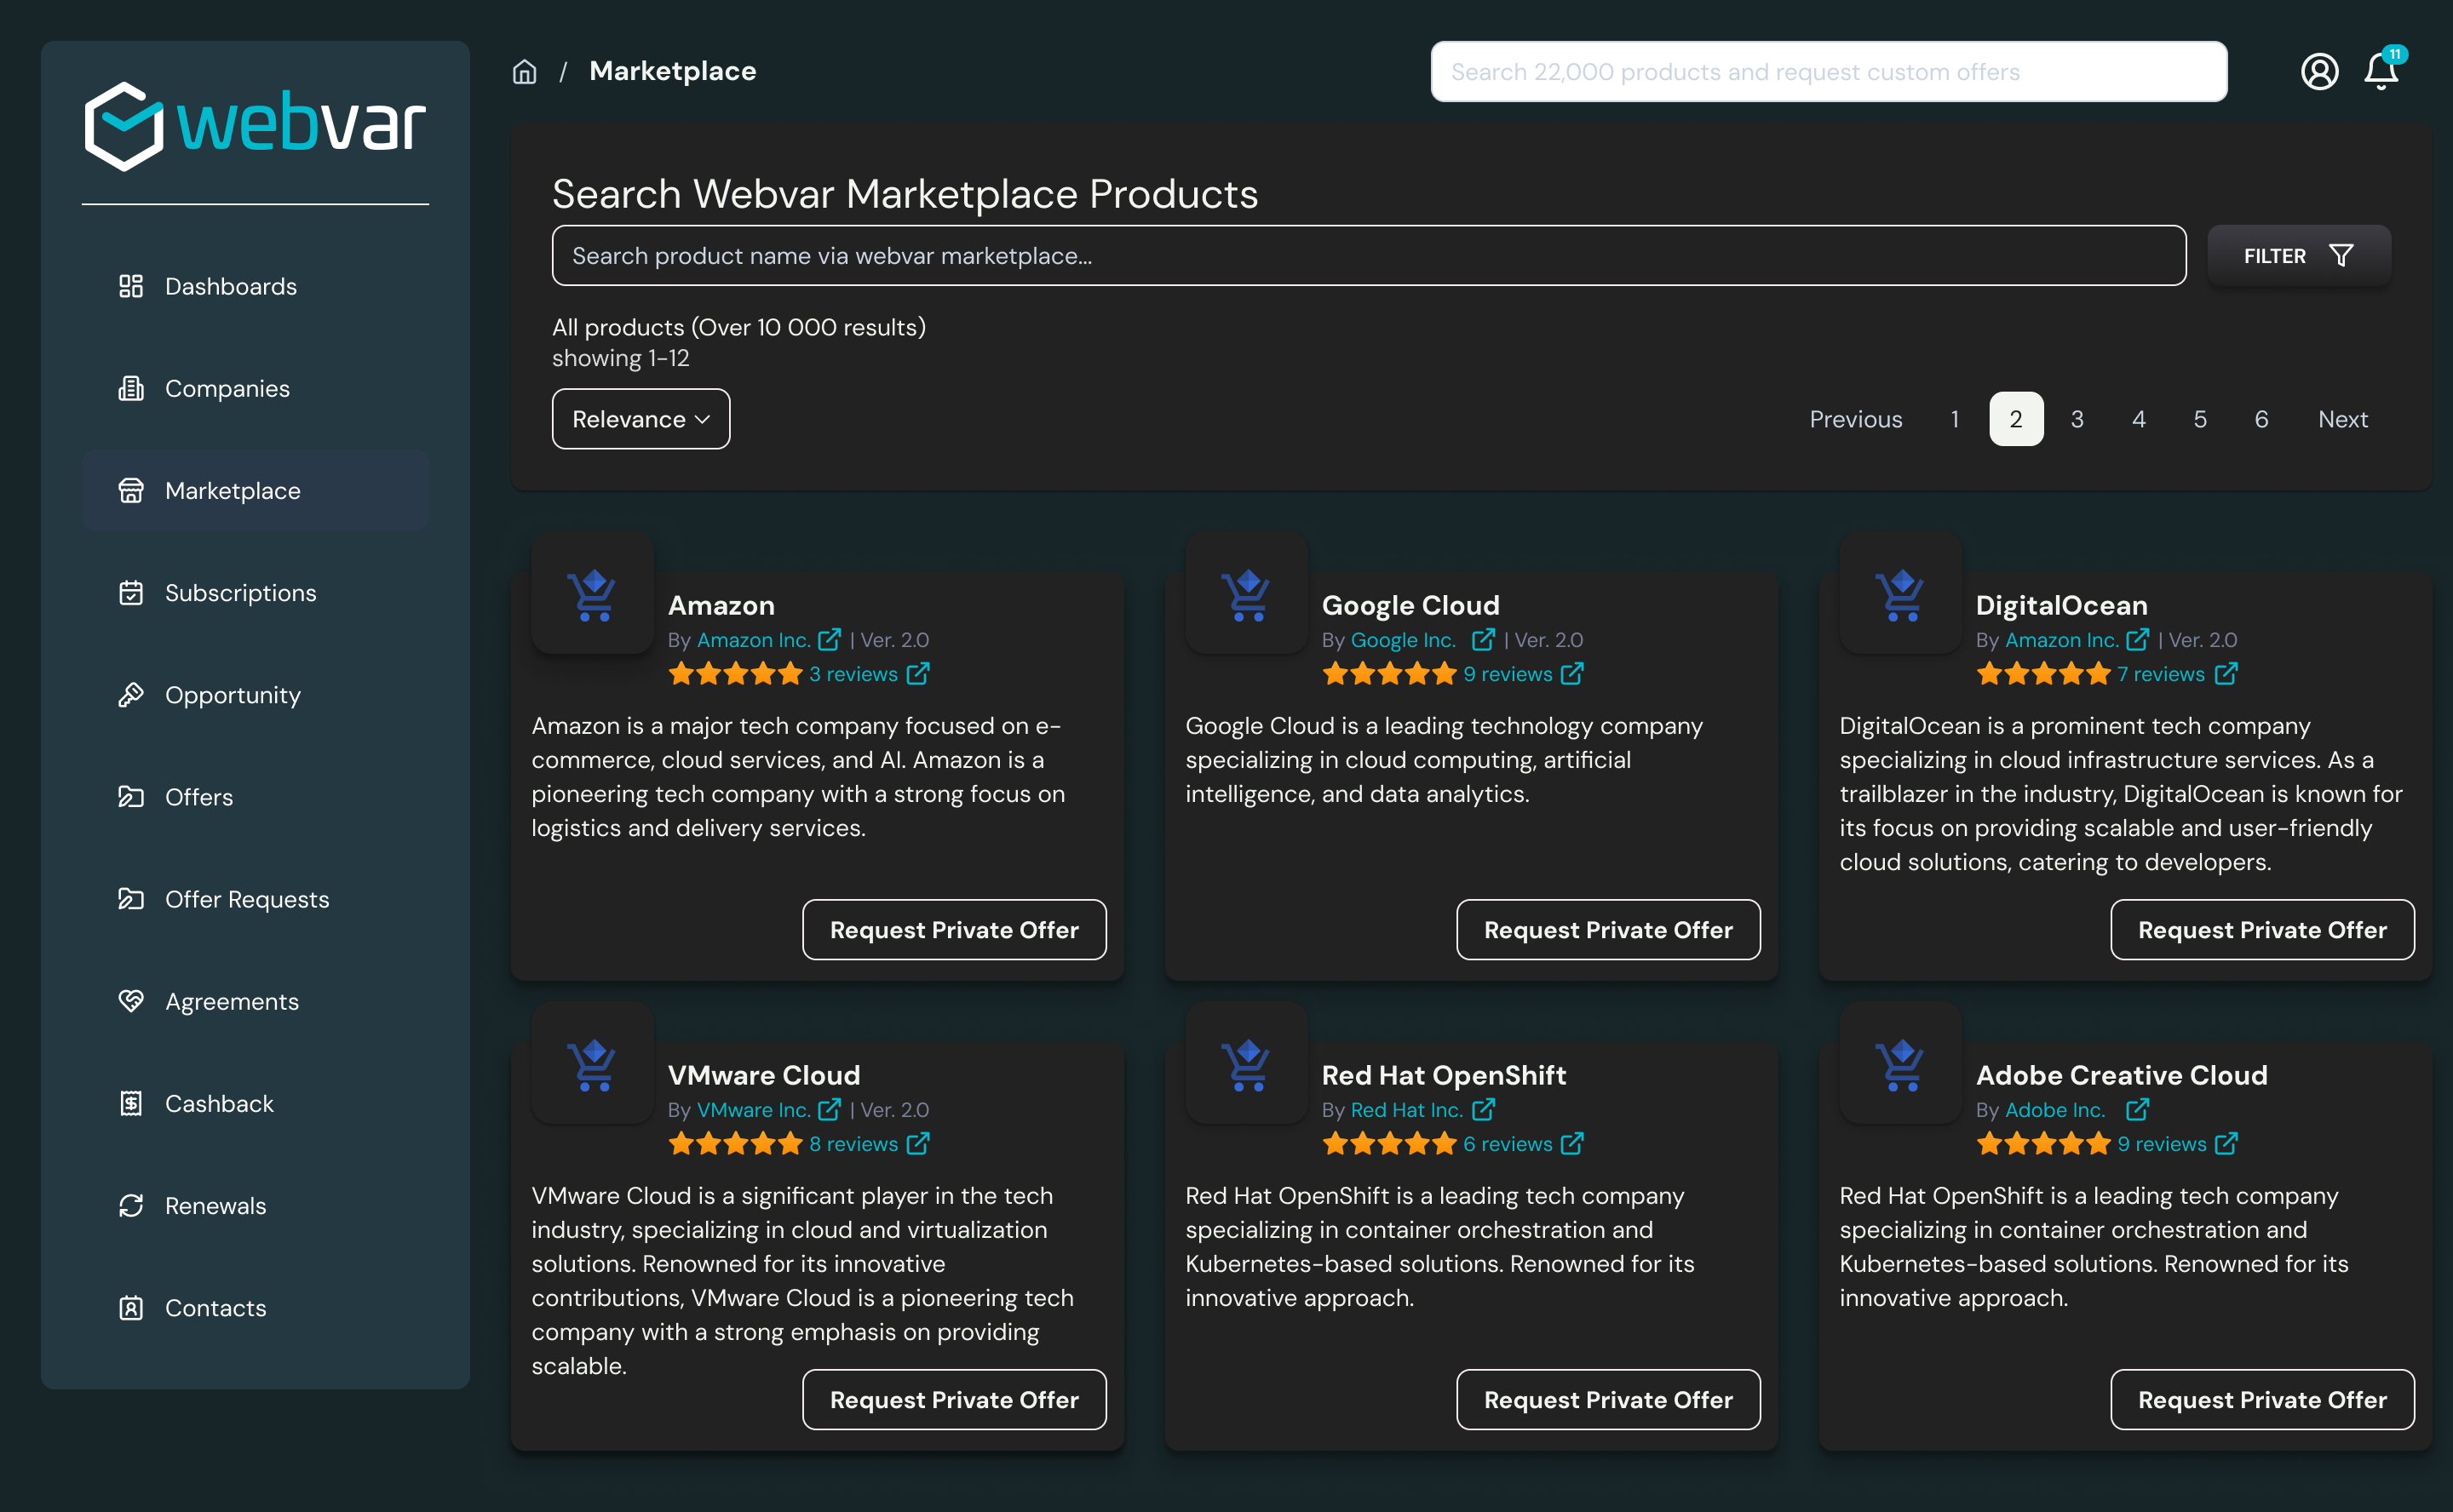The height and width of the screenshot is (1512, 2453).
Task: Open the 6 reviews link for Red Hat
Action: [x=1508, y=1144]
